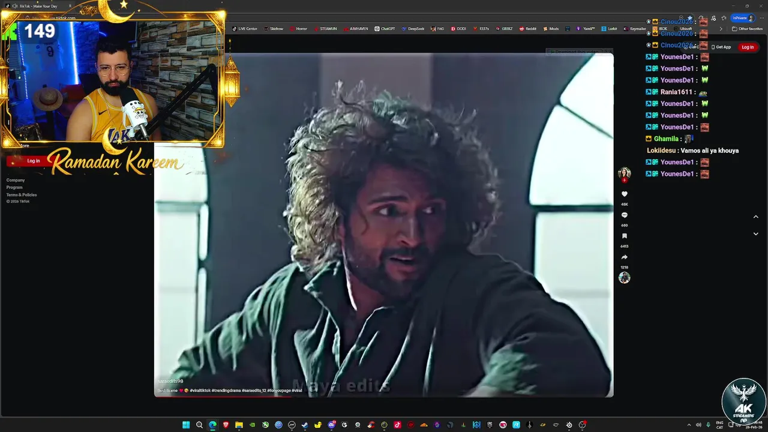Click the InPrivate profile button
Screen dimensions: 768x432
tap(742, 18)
